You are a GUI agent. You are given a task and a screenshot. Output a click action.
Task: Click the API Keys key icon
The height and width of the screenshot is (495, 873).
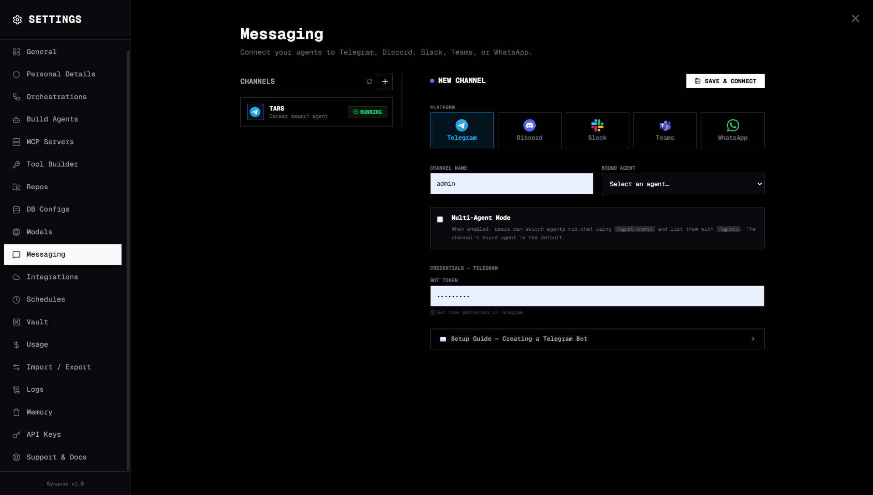(16, 435)
